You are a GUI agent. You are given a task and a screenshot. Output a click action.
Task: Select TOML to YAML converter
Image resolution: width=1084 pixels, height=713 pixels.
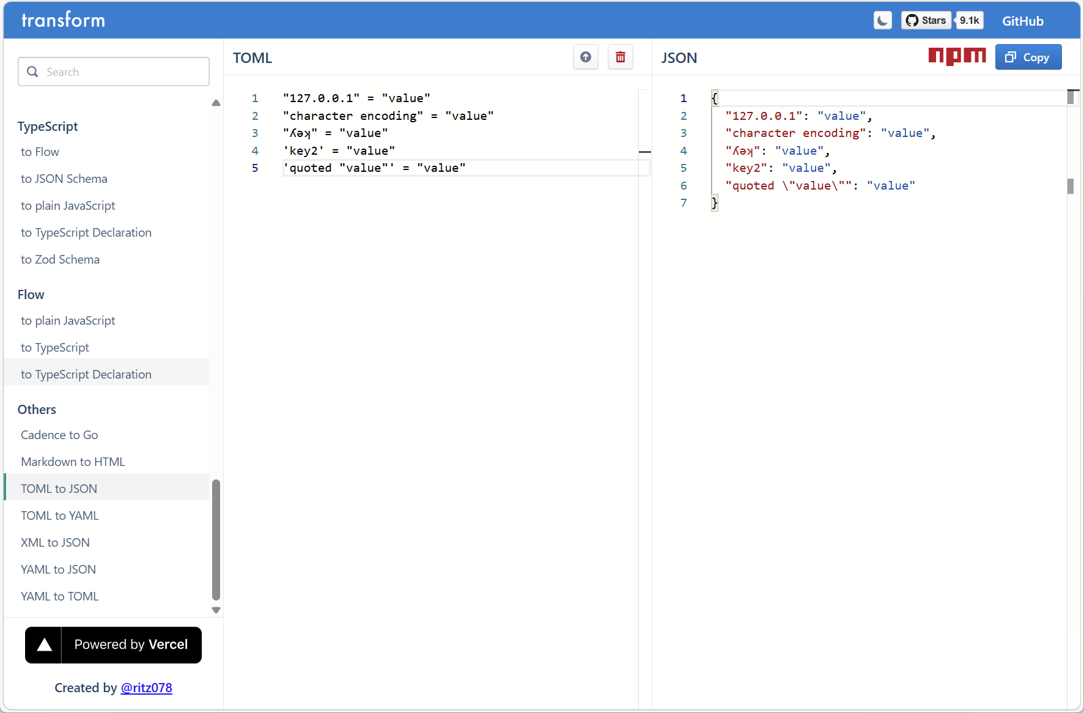pos(60,515)
